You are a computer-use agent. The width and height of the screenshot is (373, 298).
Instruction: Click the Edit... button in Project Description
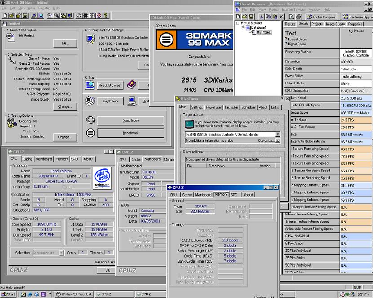pos(65,44)
